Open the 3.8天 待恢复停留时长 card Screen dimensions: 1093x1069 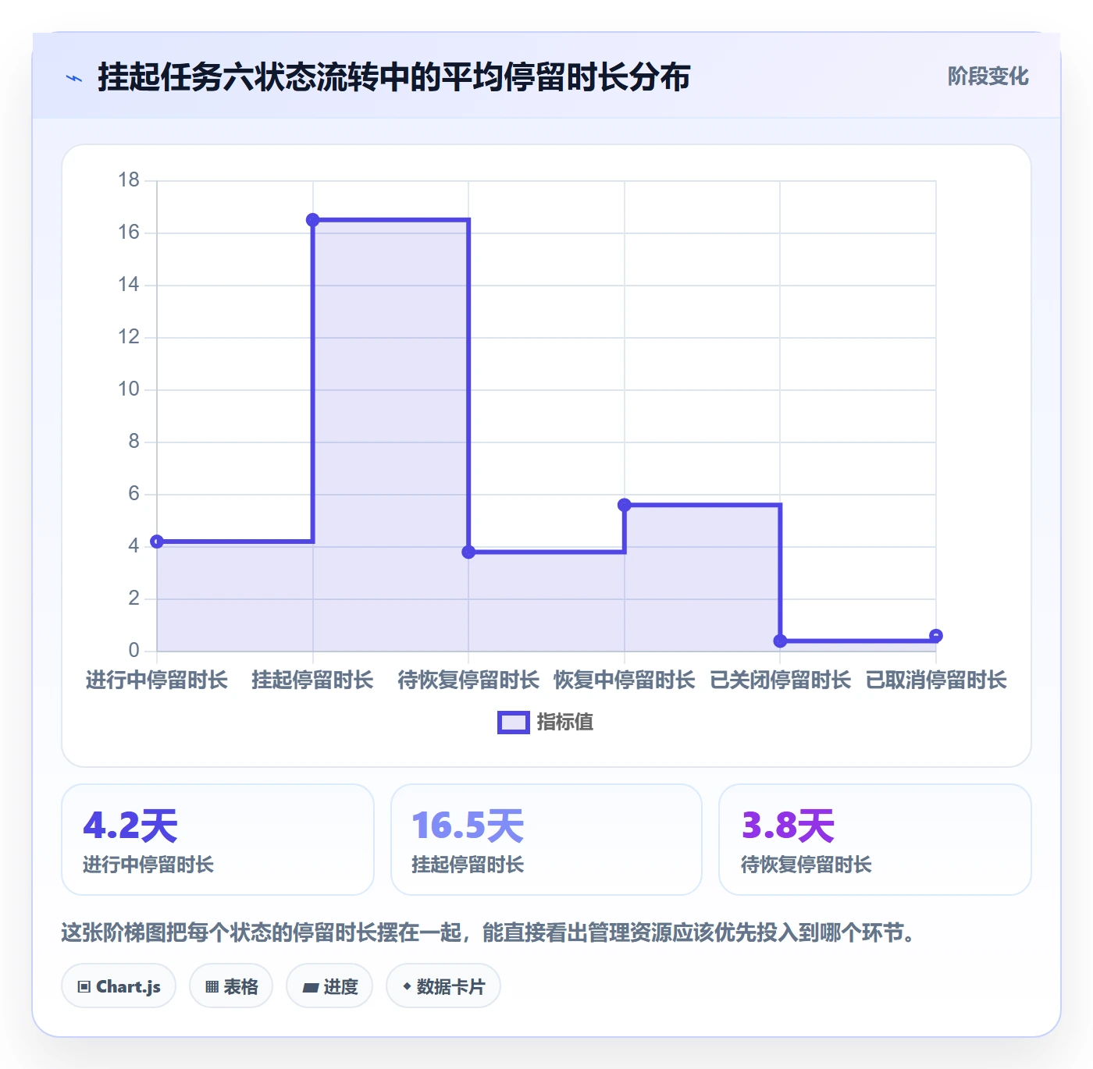pyautogui.click(x=875, y=840)
